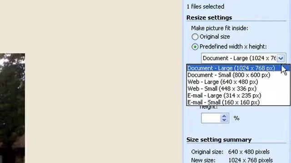The height and width of the screenshot is (163, 291).
Task: Click the '1 files selected' text
Action: pos(205,7)
